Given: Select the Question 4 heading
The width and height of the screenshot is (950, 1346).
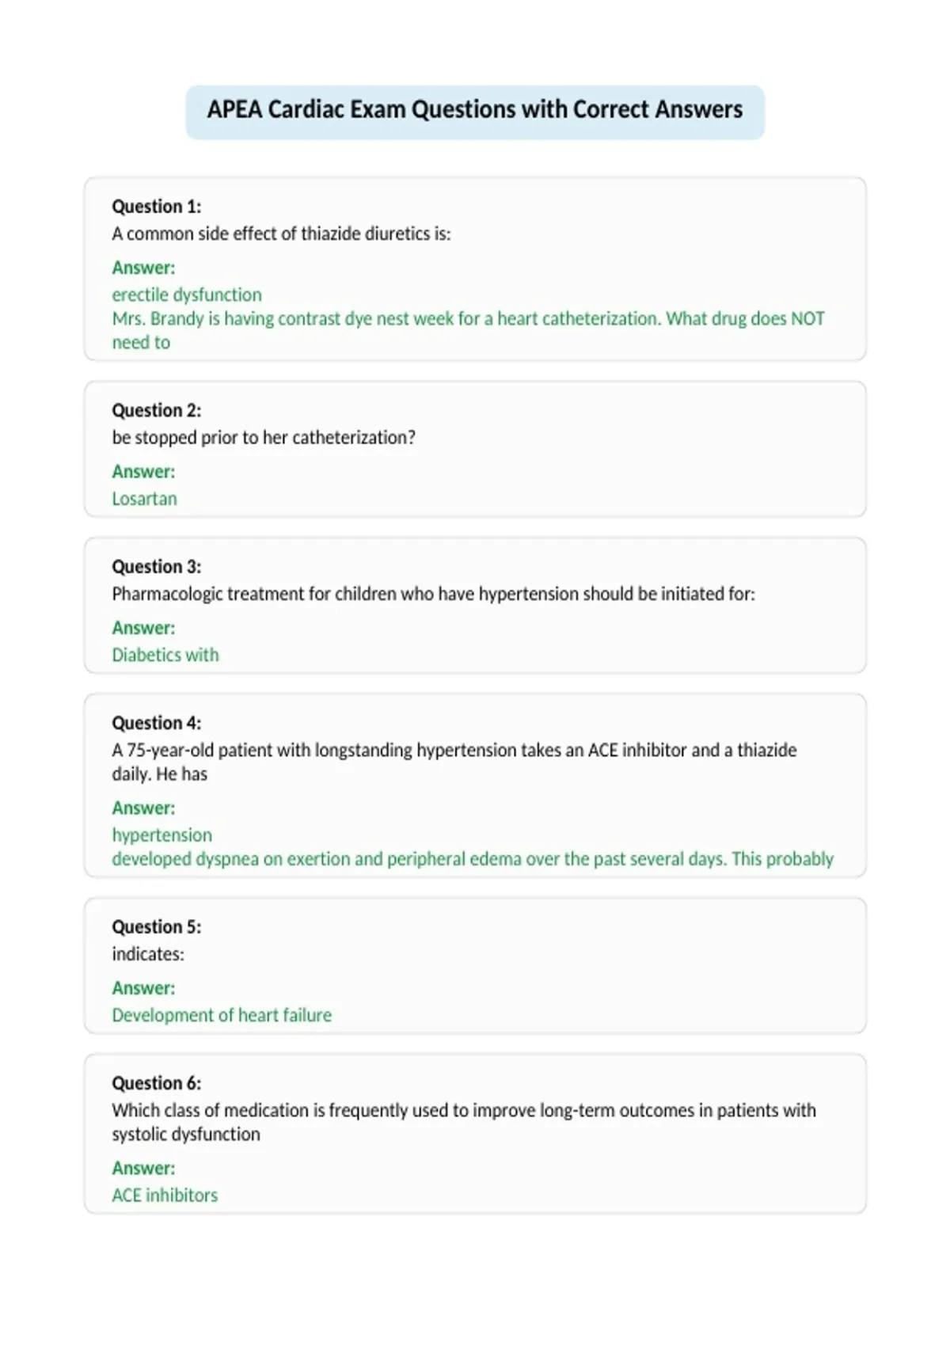Looking at the screenshot, I should pyautogui.click(x=157, y=723).
